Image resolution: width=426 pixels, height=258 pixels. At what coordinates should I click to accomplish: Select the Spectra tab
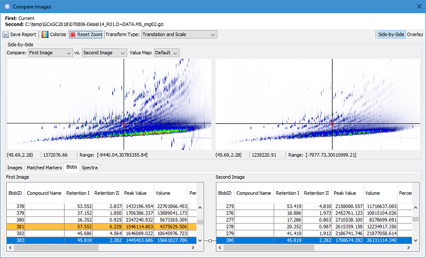[x=89, y=167]
